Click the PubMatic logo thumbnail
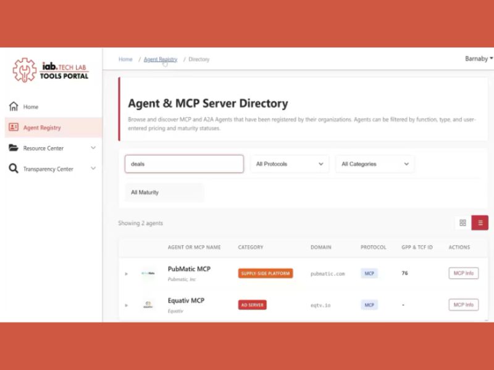Screen dimensions: 494x370 coord(148,273)
